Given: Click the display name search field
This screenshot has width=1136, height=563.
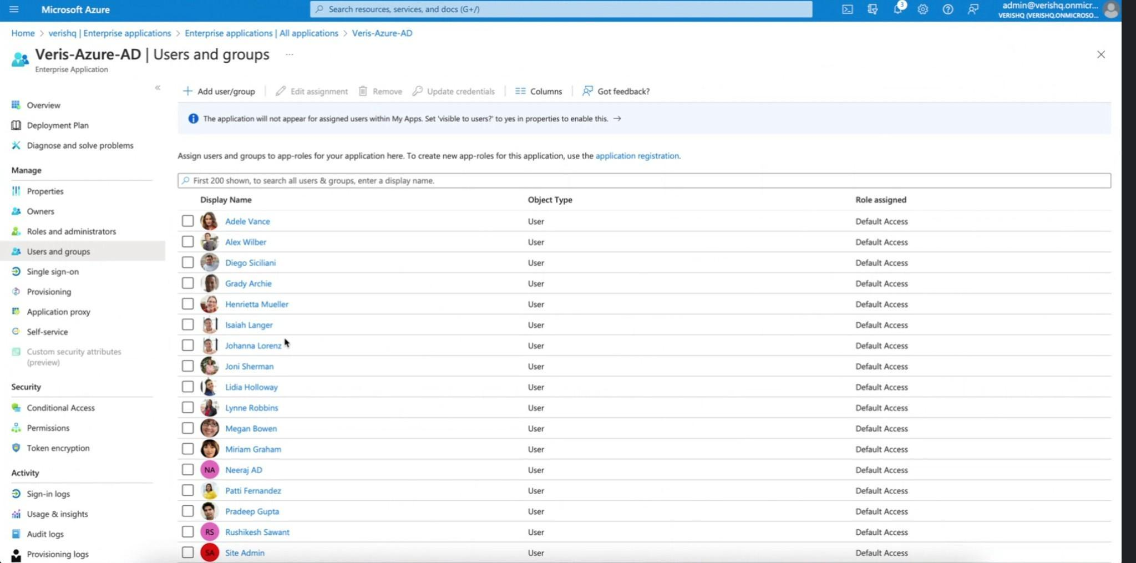Looking at the screenshot, I should [x=643, y=181].
